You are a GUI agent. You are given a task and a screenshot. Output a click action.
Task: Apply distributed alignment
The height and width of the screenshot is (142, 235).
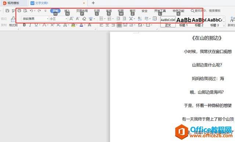click(x=125, y=25)
